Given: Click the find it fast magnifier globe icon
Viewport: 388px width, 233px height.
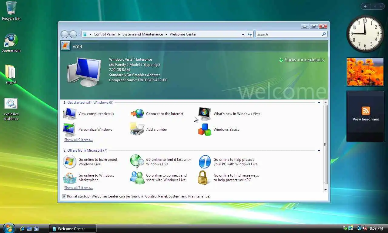Looking at the screenshot, I should point(137,161).
